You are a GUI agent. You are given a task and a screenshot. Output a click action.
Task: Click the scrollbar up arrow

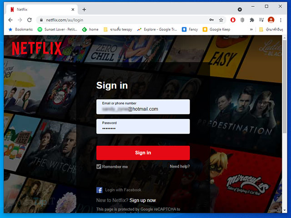point(285,38)
